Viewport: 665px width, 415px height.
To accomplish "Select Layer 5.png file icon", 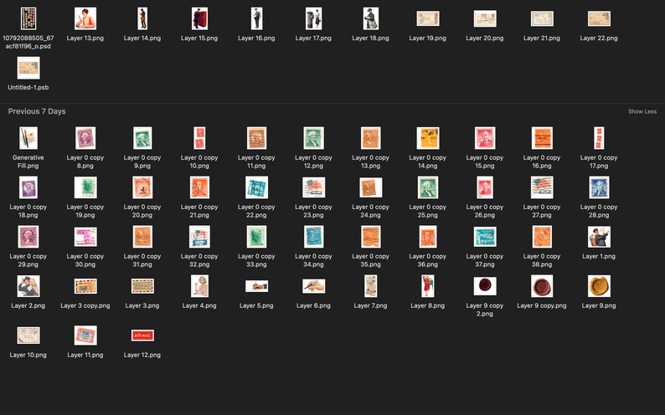I will [256, 286].
